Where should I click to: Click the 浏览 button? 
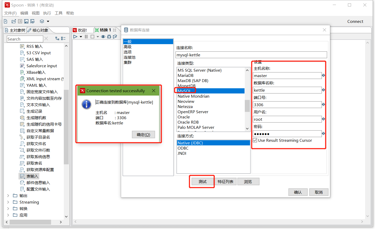(248, 182)
